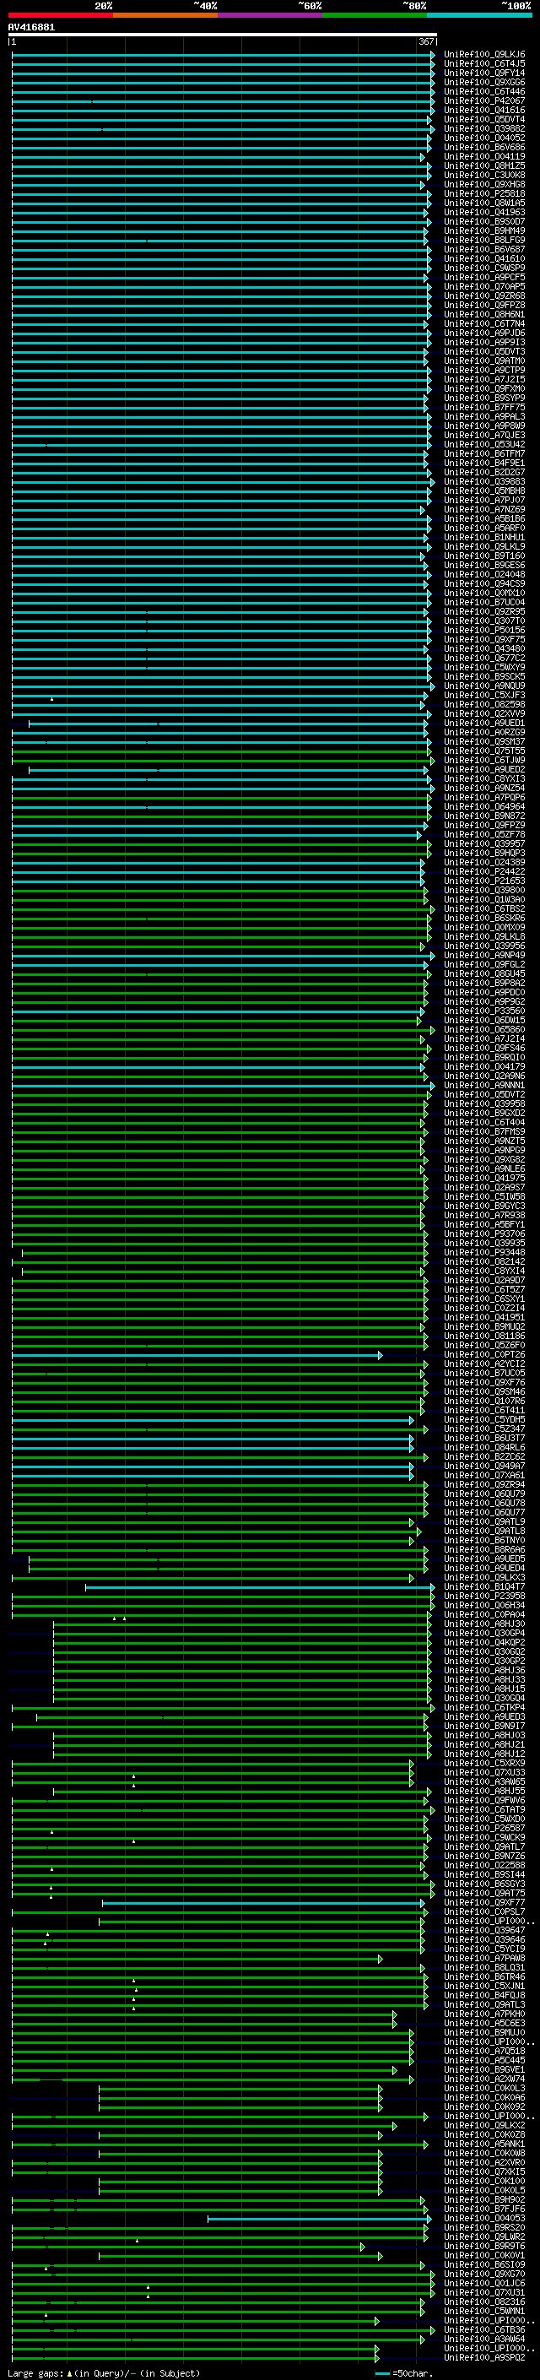Open hit UniRef100_Q41616
The height and width of the screenshot is (2380, 540).
(484, 110)
